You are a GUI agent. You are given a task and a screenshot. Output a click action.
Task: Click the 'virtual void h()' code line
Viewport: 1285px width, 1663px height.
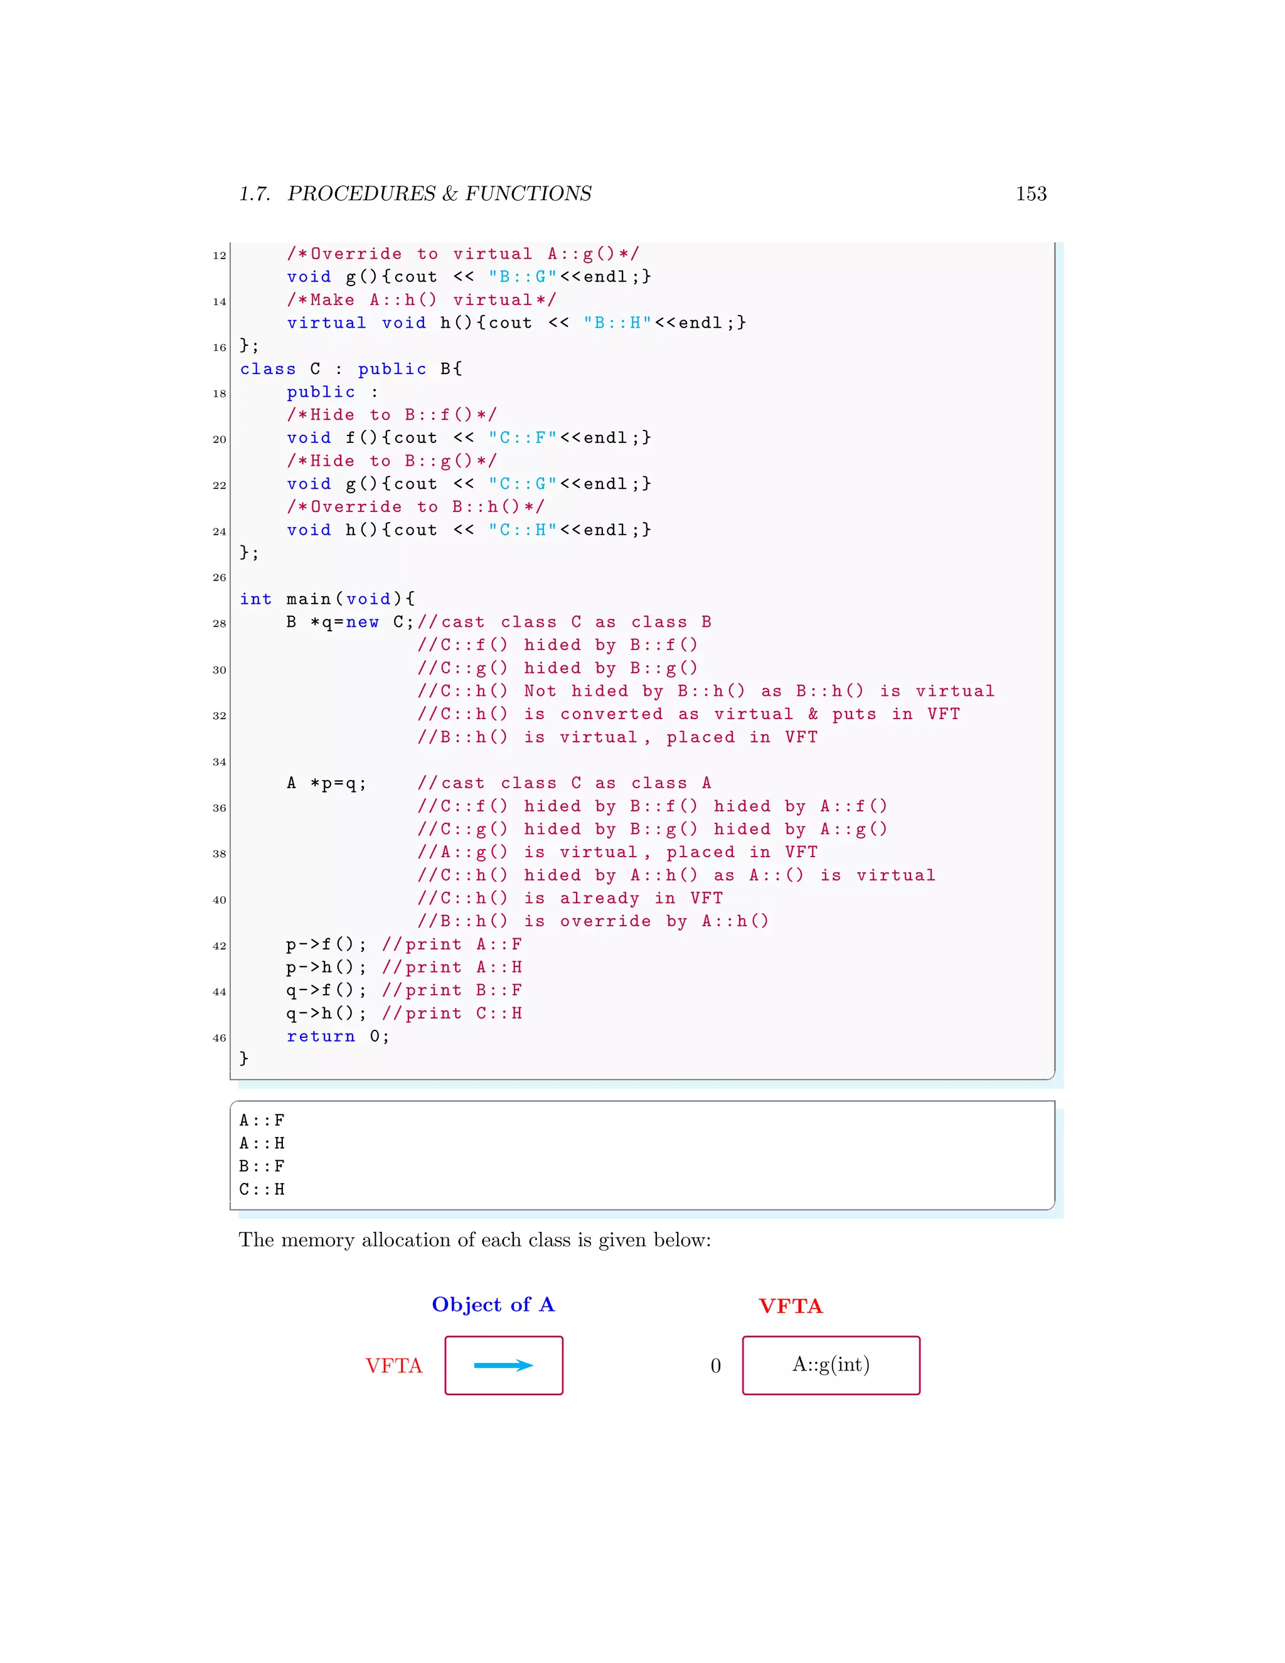pyautogui.click(x=516, y=323)
